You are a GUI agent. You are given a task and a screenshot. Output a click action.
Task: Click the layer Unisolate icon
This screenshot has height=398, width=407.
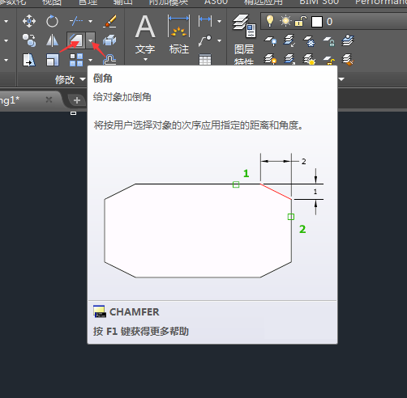point(289,59)
